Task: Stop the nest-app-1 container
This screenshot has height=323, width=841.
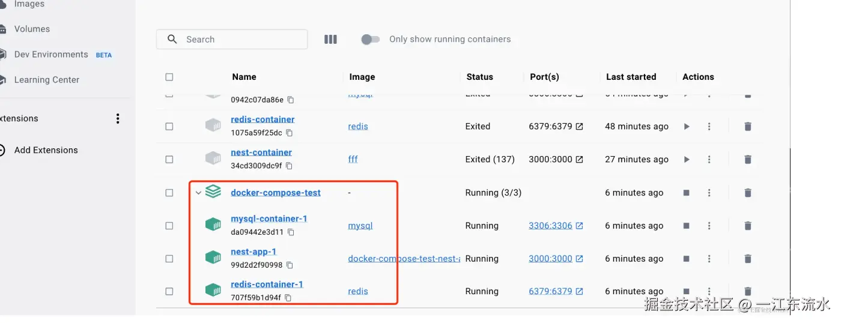Action: point(687,259)
